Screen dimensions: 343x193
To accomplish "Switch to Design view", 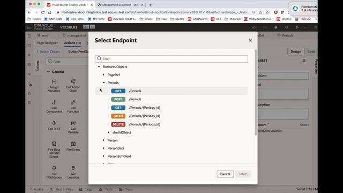I will tap(296, 51).
